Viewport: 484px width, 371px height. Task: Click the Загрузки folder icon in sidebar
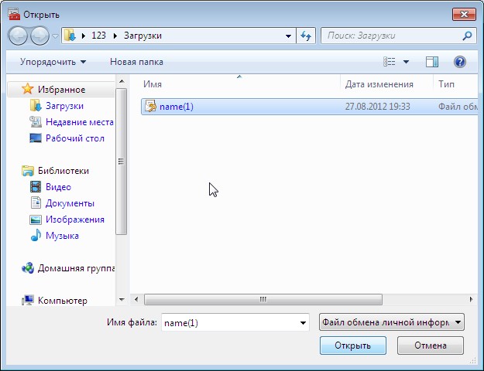pos(36,105)
